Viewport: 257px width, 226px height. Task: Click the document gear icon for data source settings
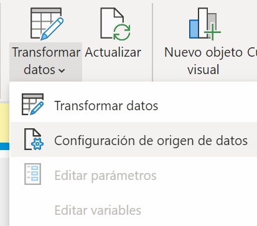[34, 139]
